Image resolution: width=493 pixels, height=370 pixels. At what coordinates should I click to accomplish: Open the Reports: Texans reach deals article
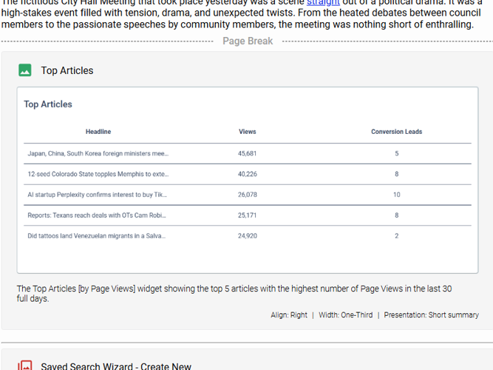[97, 215]
